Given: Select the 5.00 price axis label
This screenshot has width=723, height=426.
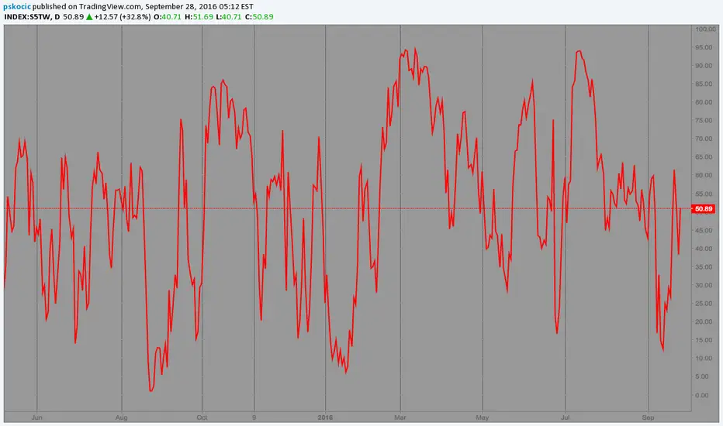Looking at the screenshot, I should (704, 376).
